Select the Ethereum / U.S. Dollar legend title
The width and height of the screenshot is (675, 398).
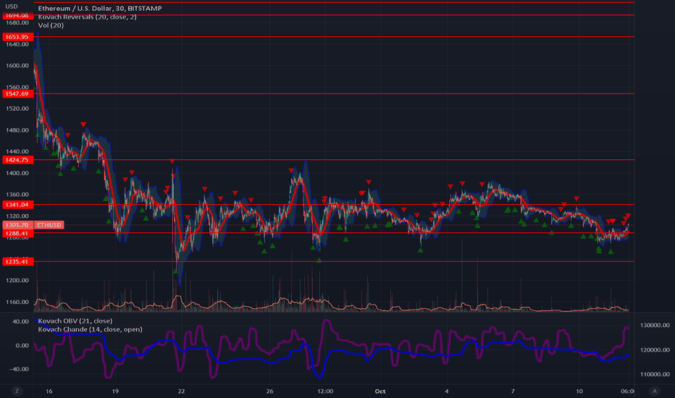pyautogui.click(x=100, y=8)
